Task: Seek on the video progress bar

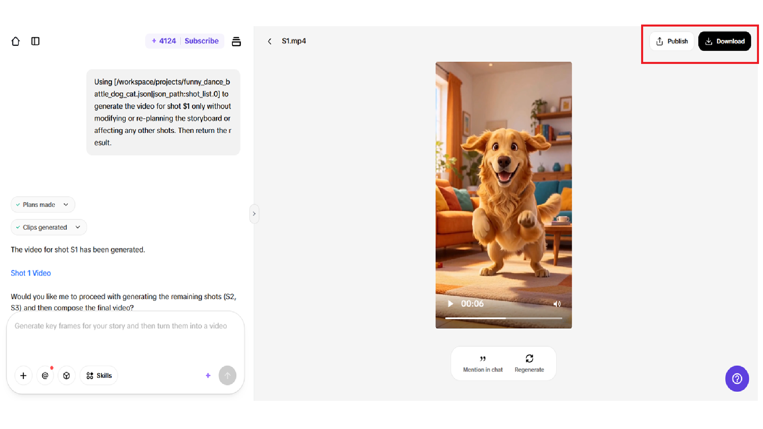Action: pos(503,318)
